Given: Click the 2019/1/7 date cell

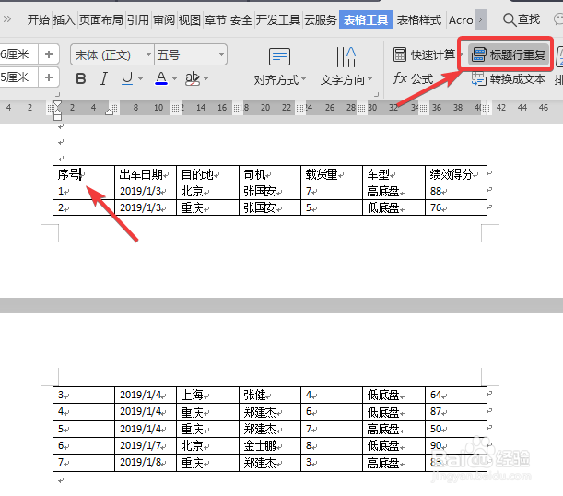Looking at the screenshot, I should (146, 445).
